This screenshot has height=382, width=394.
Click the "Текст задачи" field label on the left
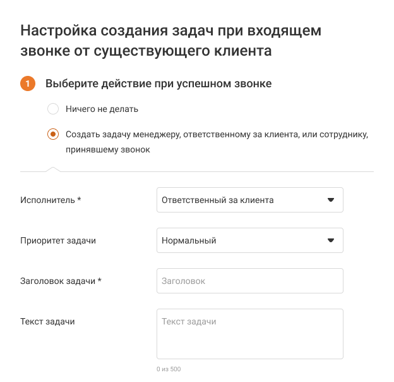pyautogui.click(x=48, y=321)
